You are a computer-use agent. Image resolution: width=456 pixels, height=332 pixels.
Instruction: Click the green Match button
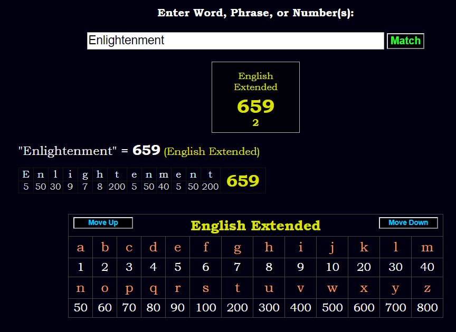[x=405, y=41]
